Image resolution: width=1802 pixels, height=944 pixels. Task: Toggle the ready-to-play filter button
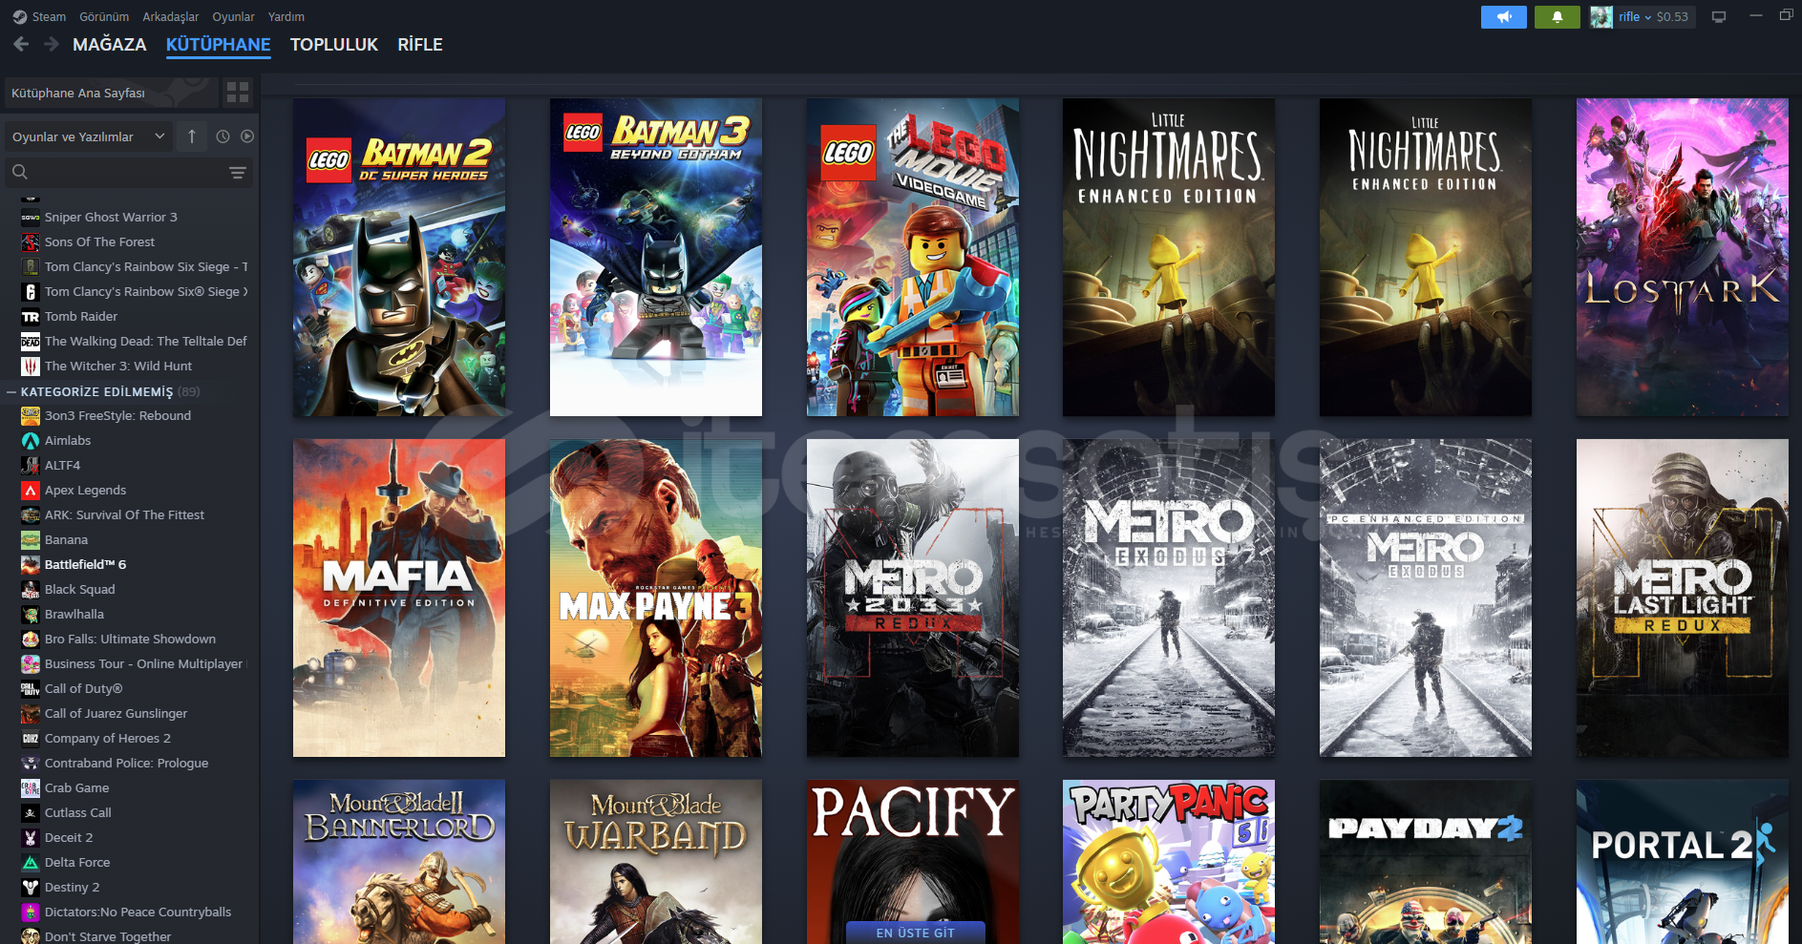tap(247, 136)
